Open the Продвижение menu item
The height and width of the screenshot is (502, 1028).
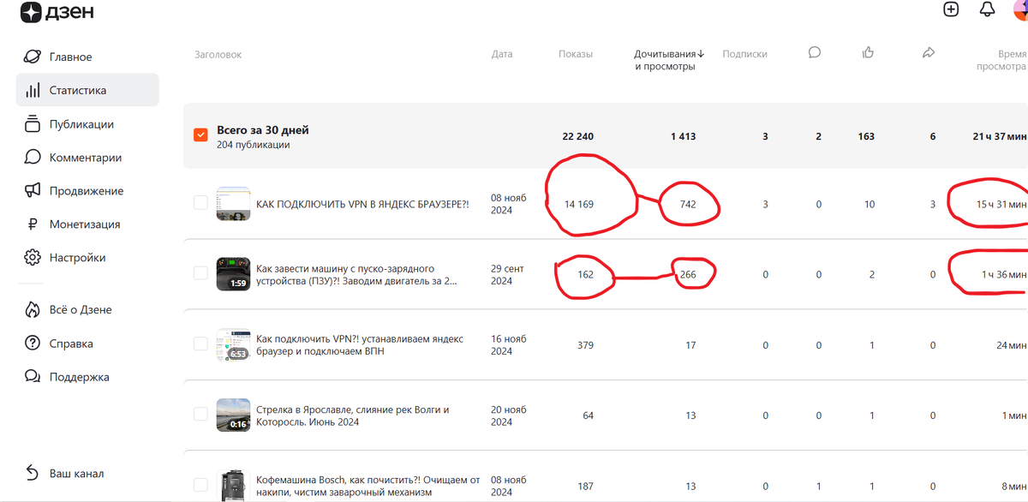pyautogui.click(x=87, y=190)
